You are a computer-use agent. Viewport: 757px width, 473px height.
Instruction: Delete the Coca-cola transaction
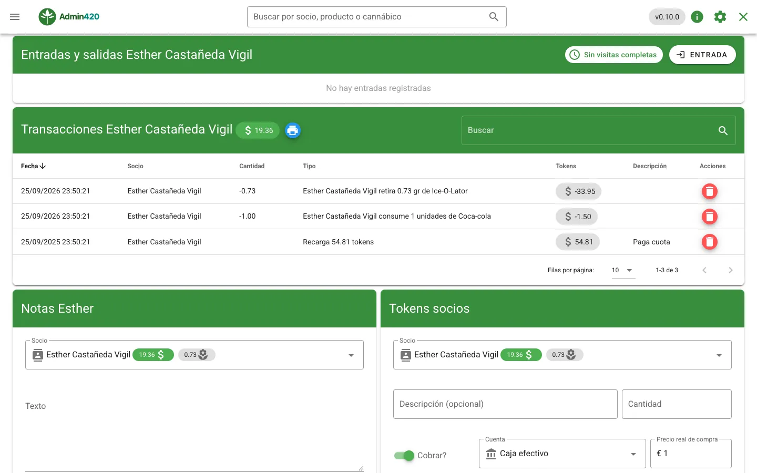(x=710, y=217)
